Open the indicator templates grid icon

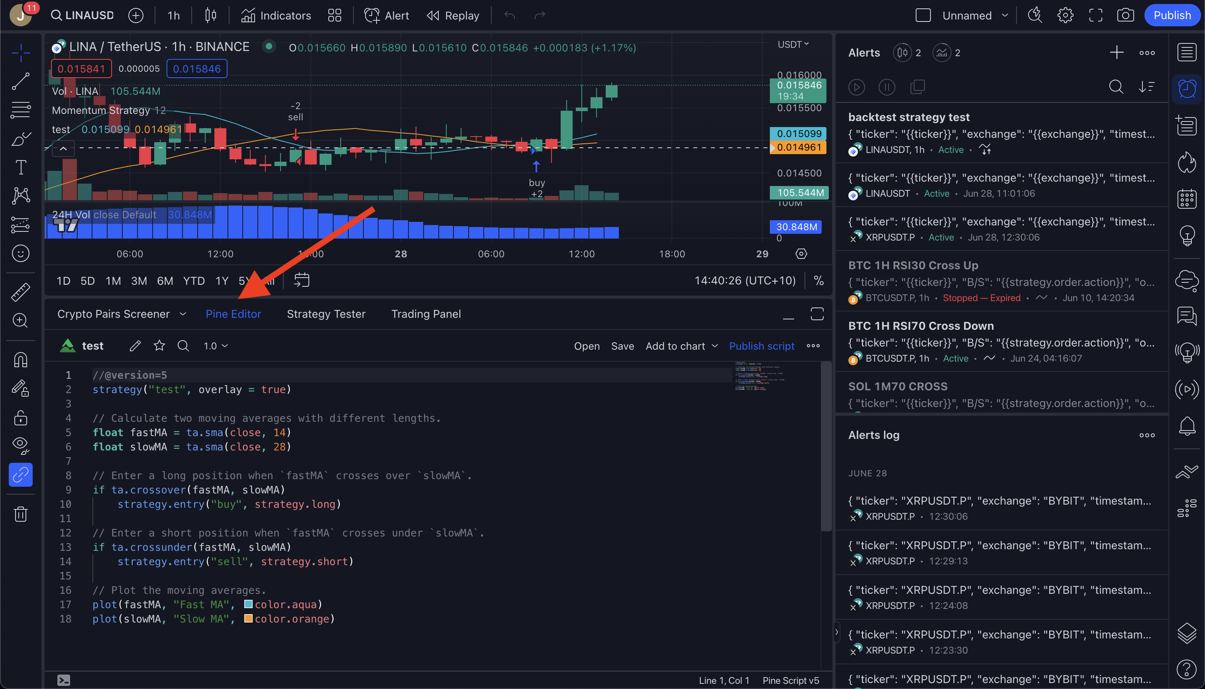[x=335, y=15]
